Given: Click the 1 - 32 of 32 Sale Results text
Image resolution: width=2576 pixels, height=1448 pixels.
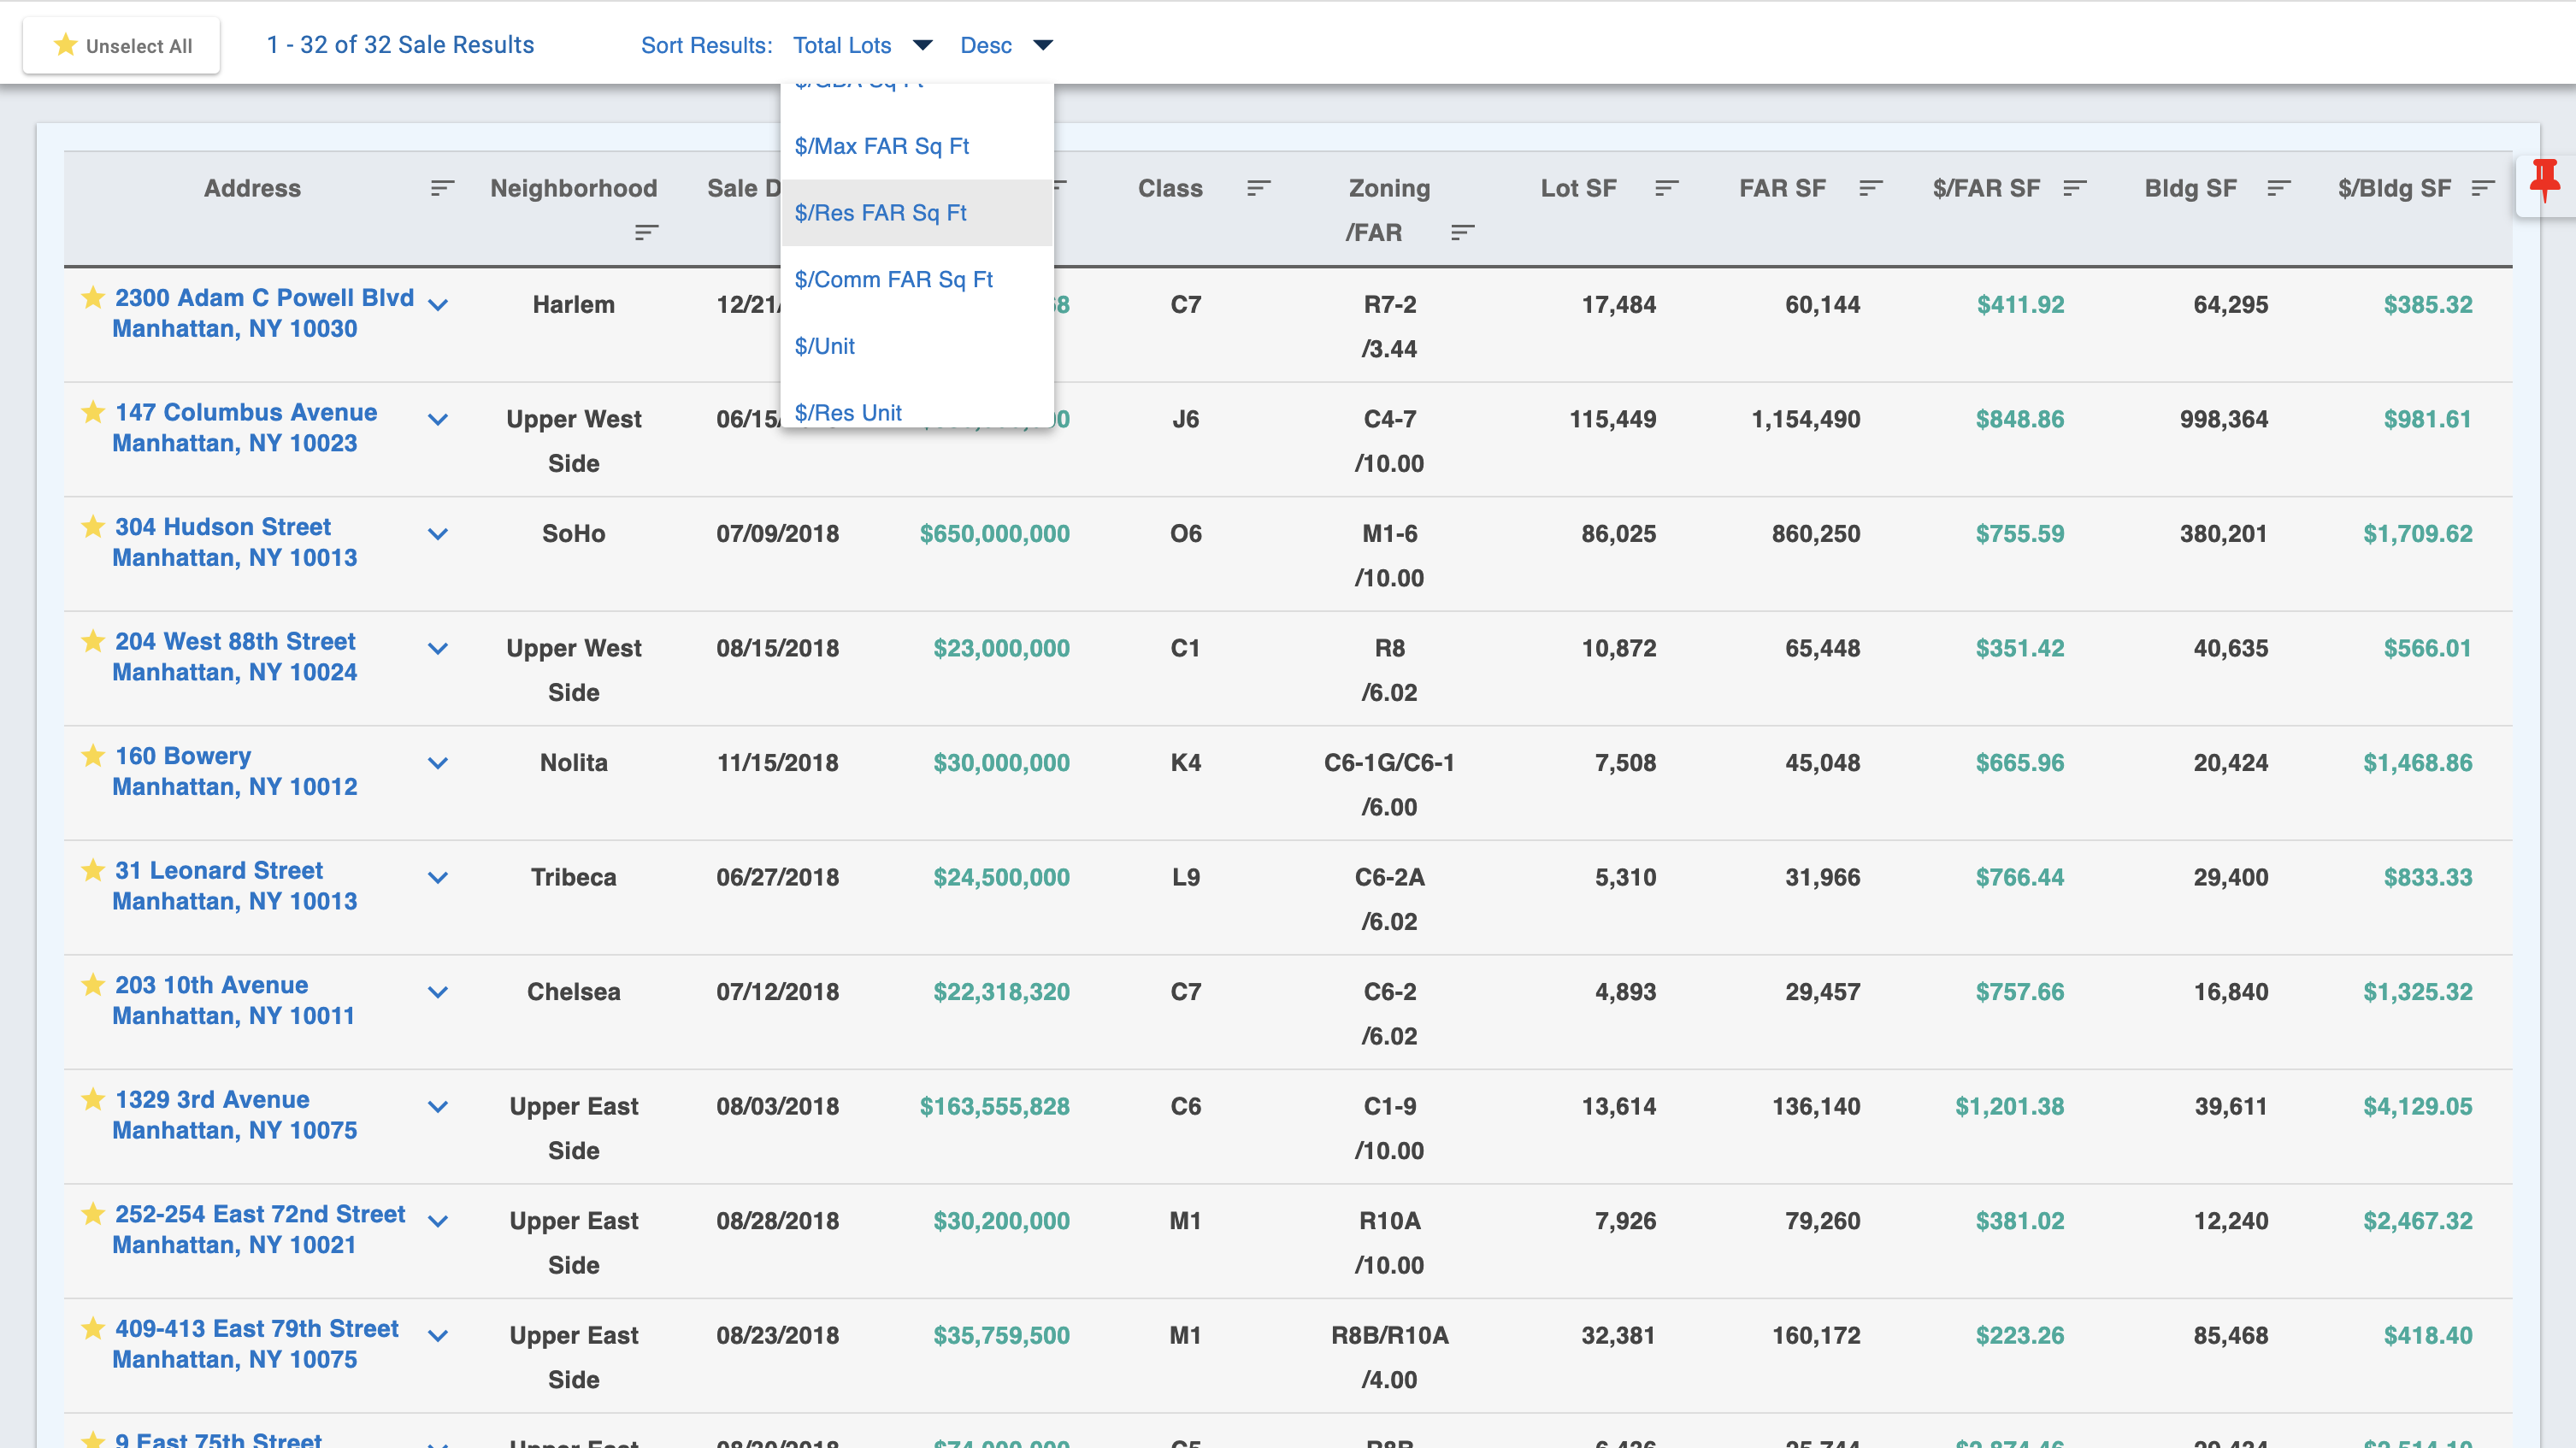Looking at the screenshot, I should tap(400, 45).
